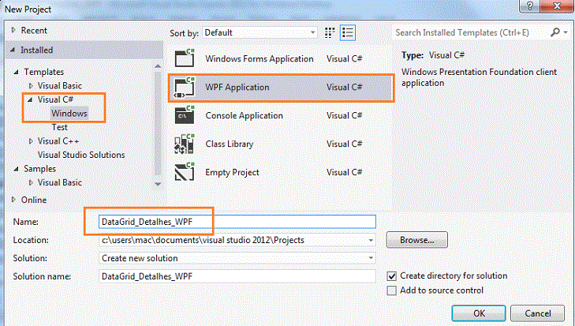Select the Class Library row text
This screenshot has height=326, width=575.
[x=230, y=144]
